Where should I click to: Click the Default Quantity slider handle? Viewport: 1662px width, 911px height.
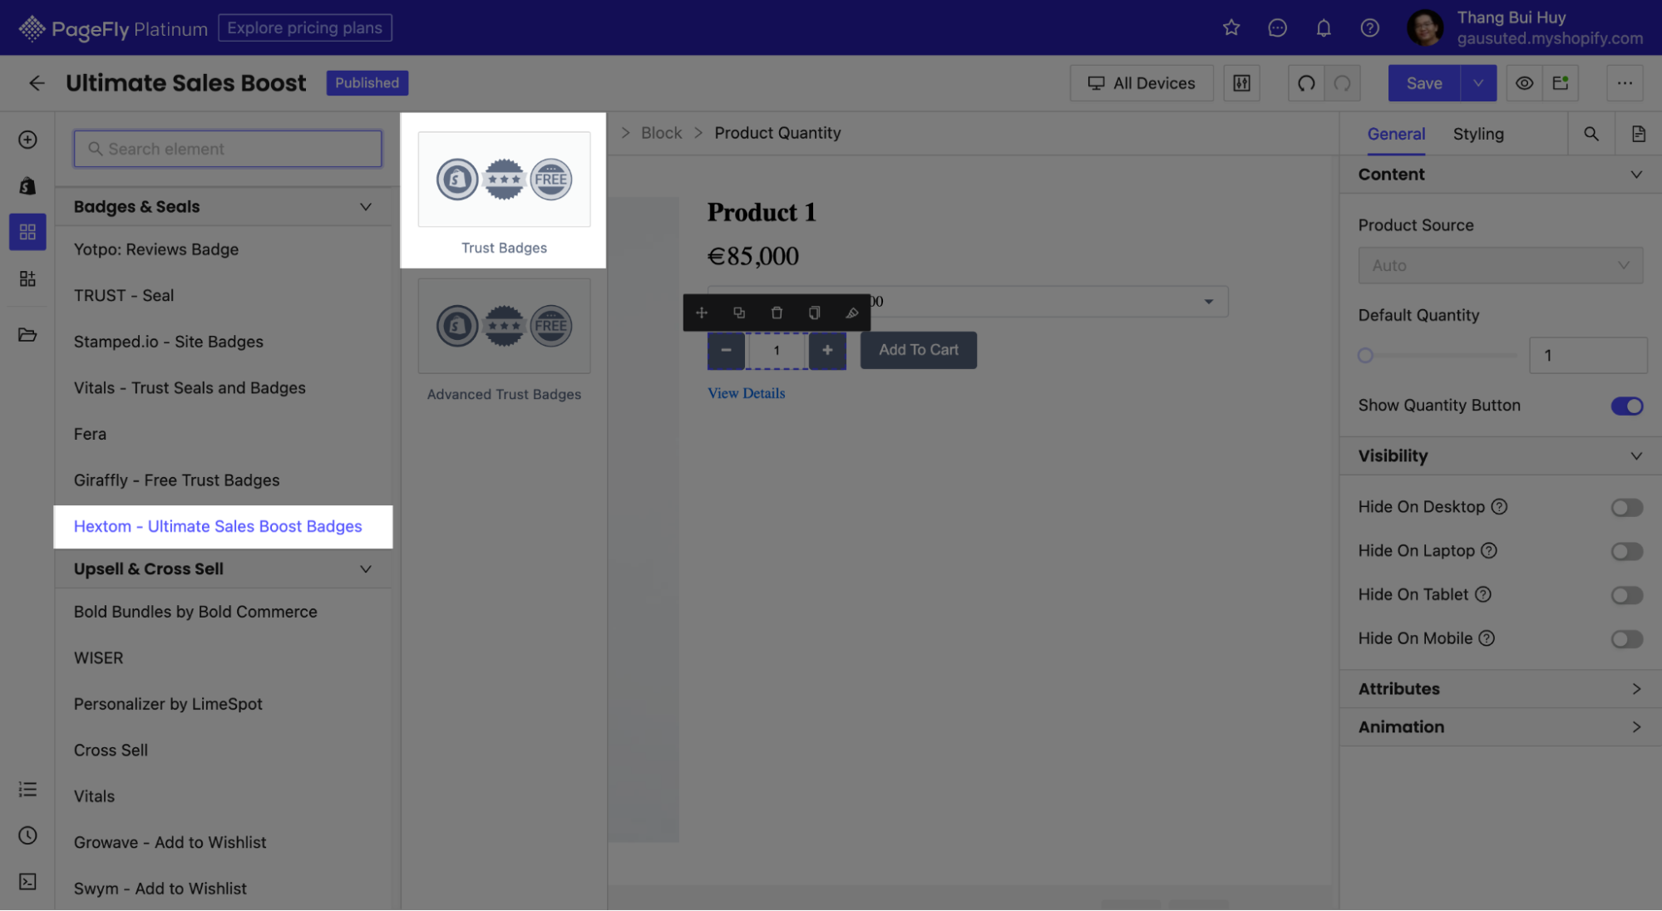pos(1364,356)
